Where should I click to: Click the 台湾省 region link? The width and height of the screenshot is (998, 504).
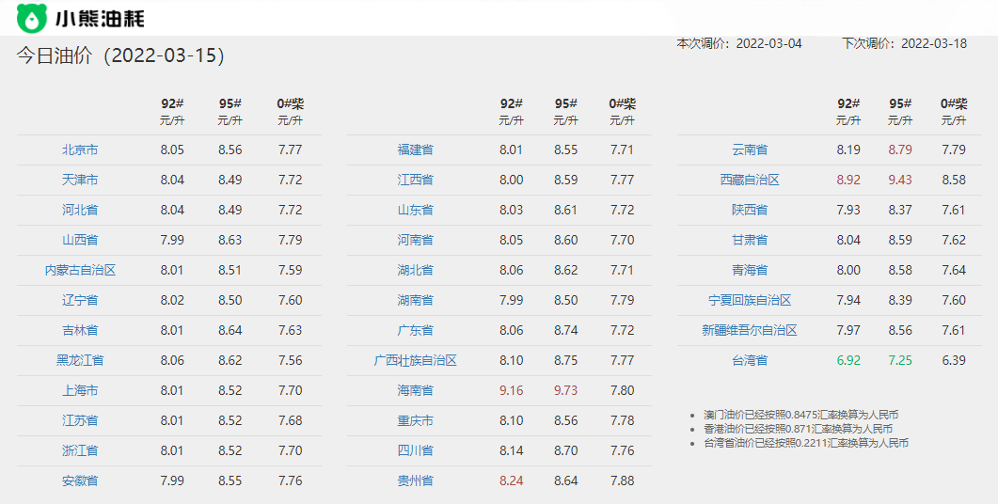click(750, 360)
